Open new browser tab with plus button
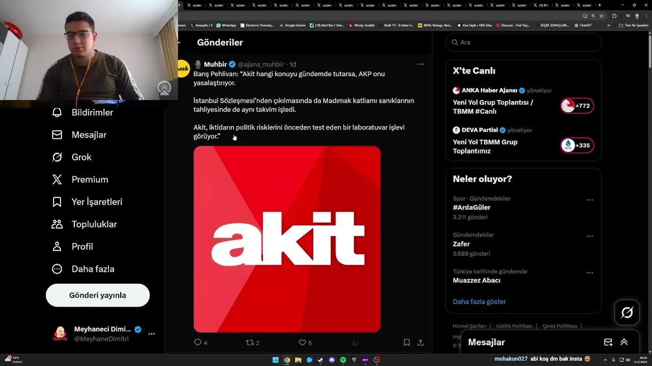 click(600, 5)
